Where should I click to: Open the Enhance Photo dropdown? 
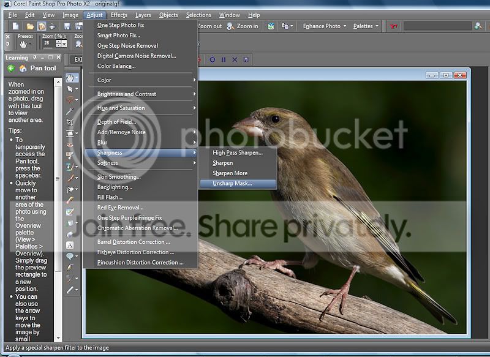click(325, 26)
